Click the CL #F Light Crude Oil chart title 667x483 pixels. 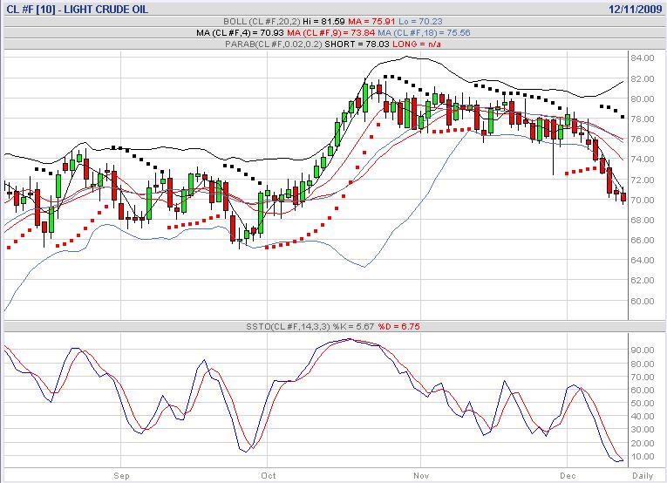65,8
